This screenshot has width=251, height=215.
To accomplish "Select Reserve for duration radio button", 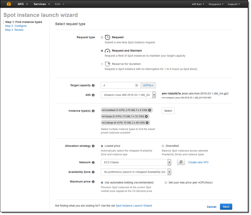I will [102, 64].
